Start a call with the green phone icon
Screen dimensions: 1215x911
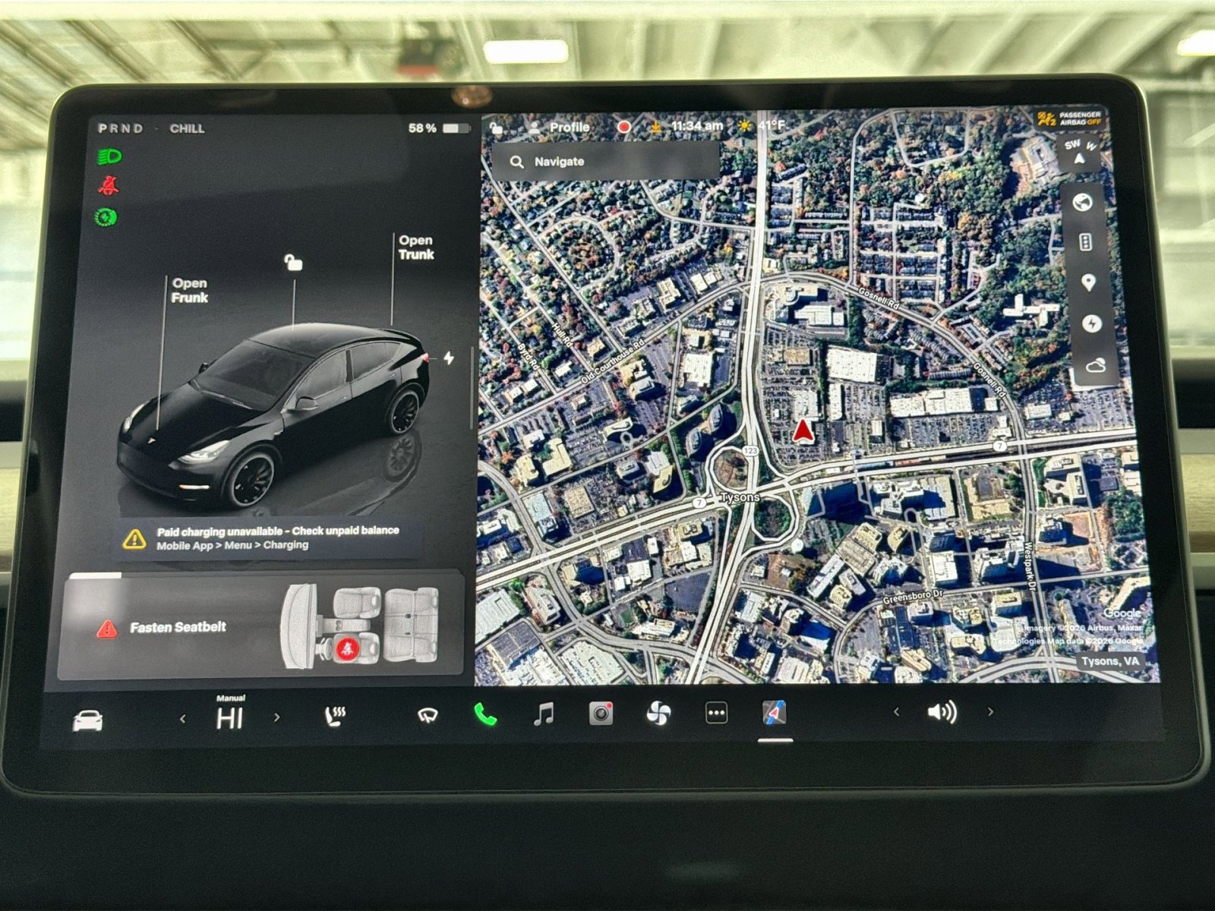[485, 711]
